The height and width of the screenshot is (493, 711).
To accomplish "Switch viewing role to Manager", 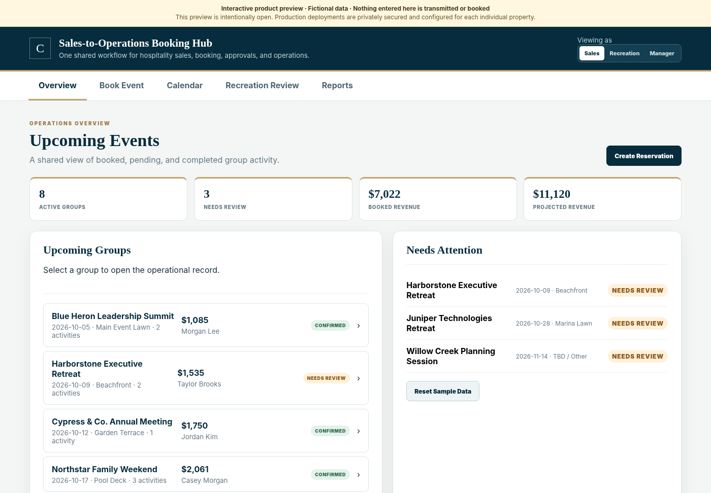I will tap(662, 53).
